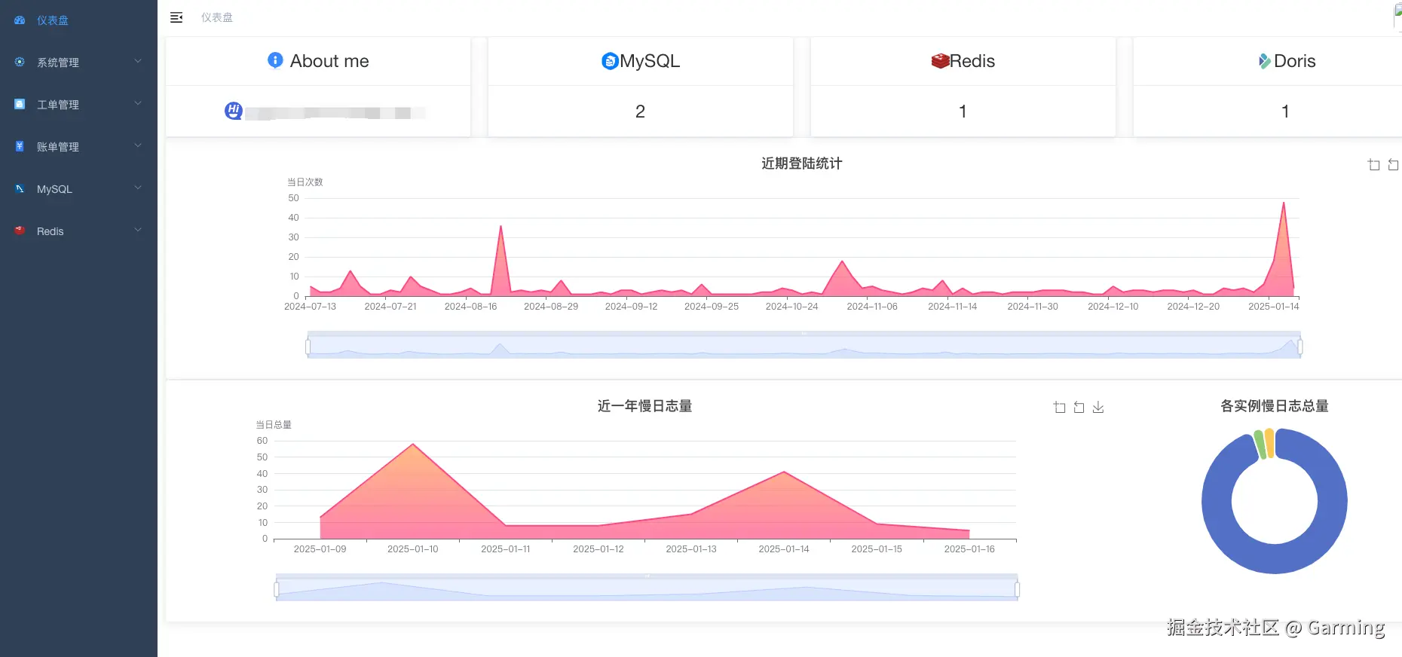Activate area zoom on slow log chart
The image size is (1402, 657).
pyautogui.click(x=1059, y=407)
